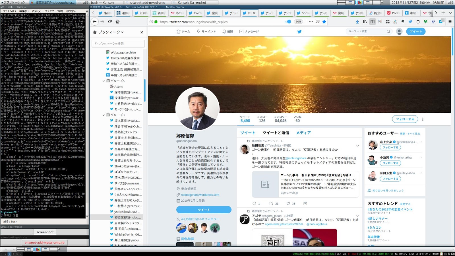Click the Evernote elephant extension icon

403,22
